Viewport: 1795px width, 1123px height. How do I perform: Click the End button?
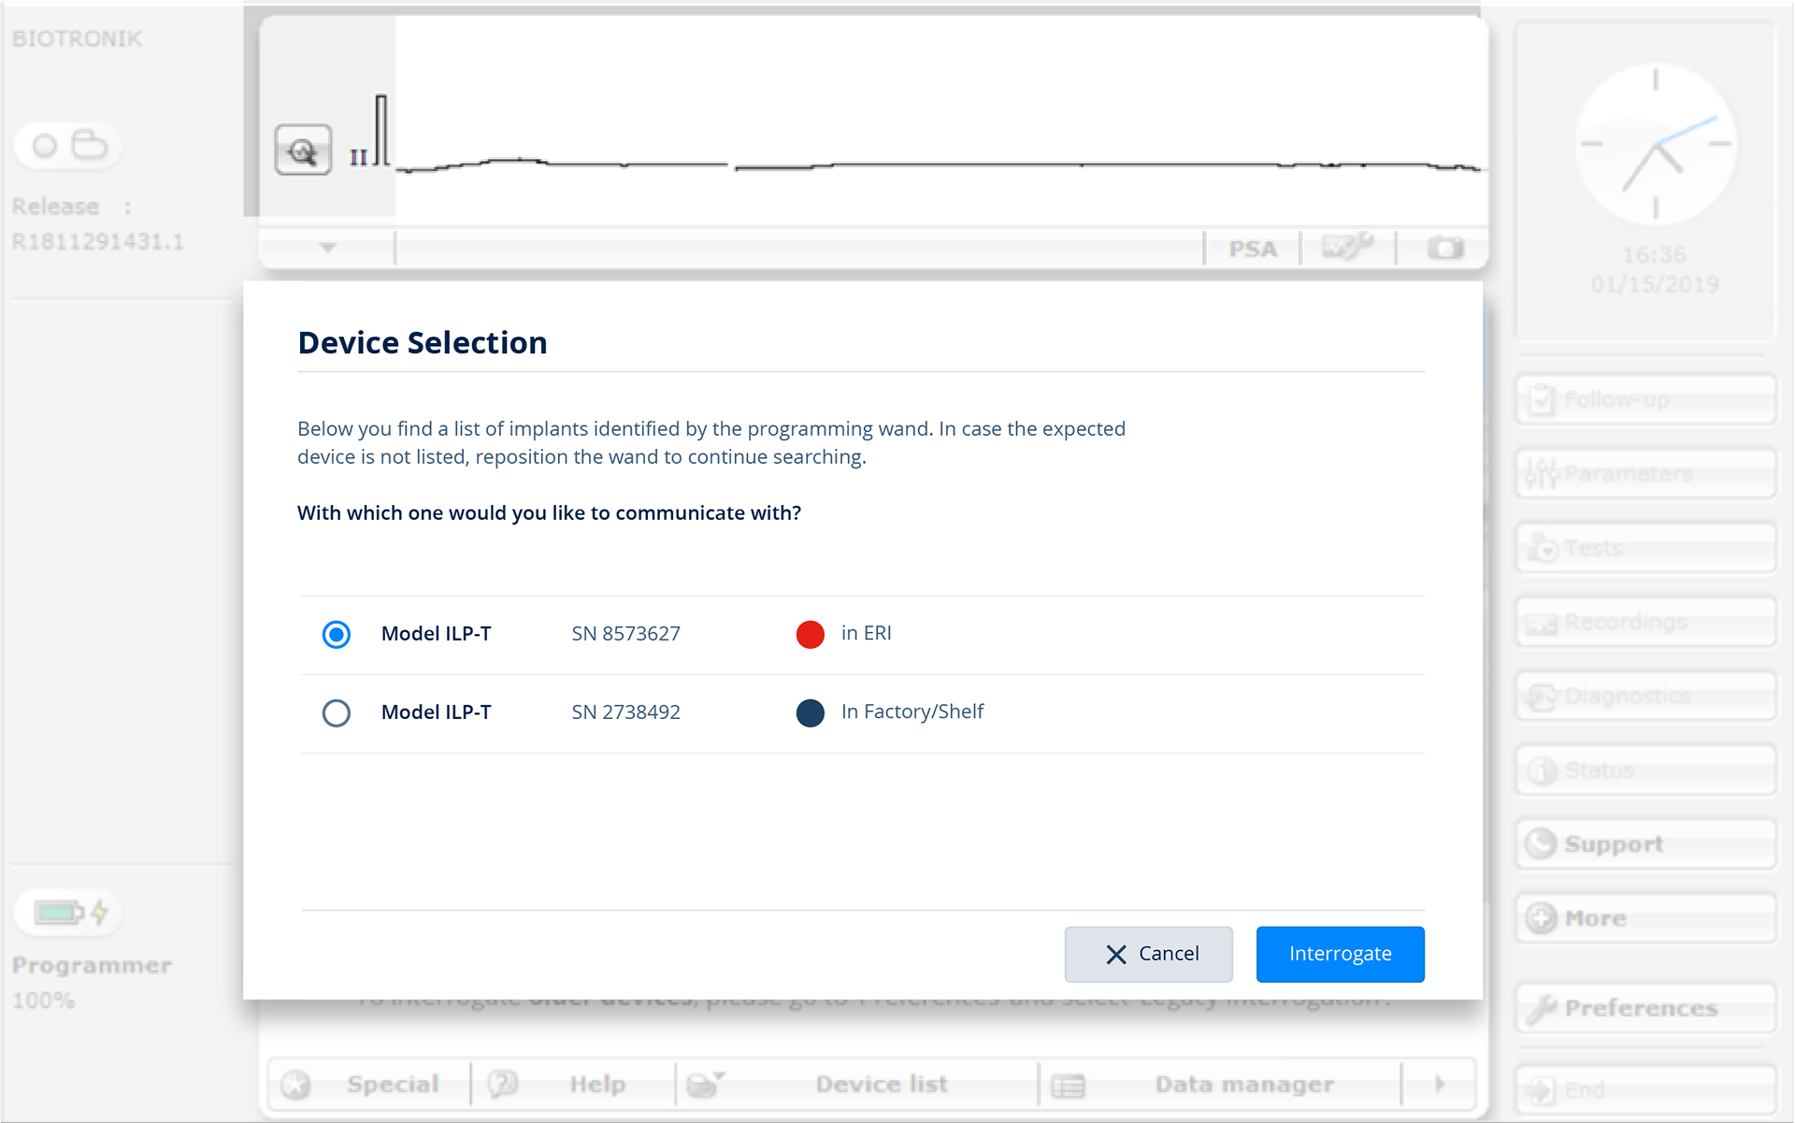tap(1645, 1090)
